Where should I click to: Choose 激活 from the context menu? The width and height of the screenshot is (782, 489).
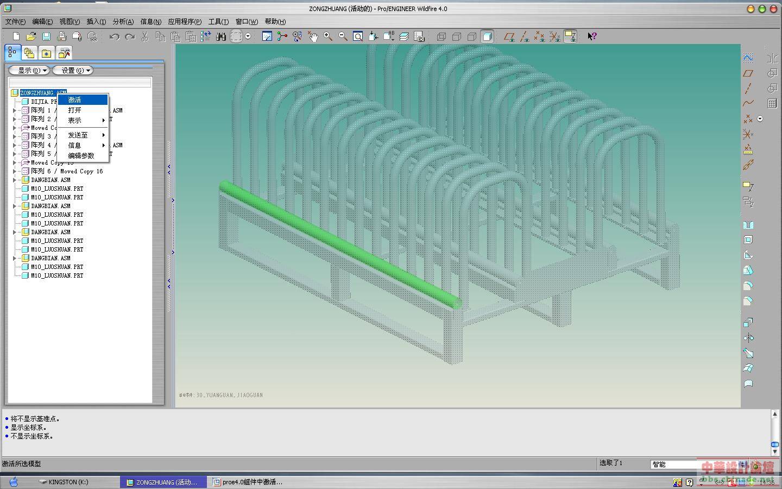click(75, 100)
